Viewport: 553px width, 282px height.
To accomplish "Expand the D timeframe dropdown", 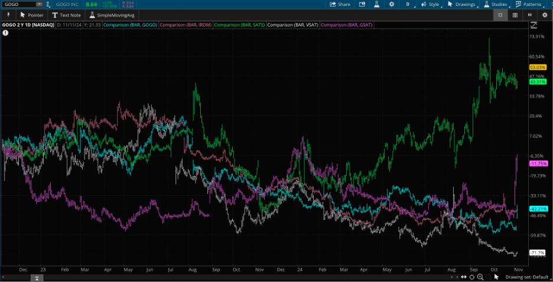I will click(410, 4).
